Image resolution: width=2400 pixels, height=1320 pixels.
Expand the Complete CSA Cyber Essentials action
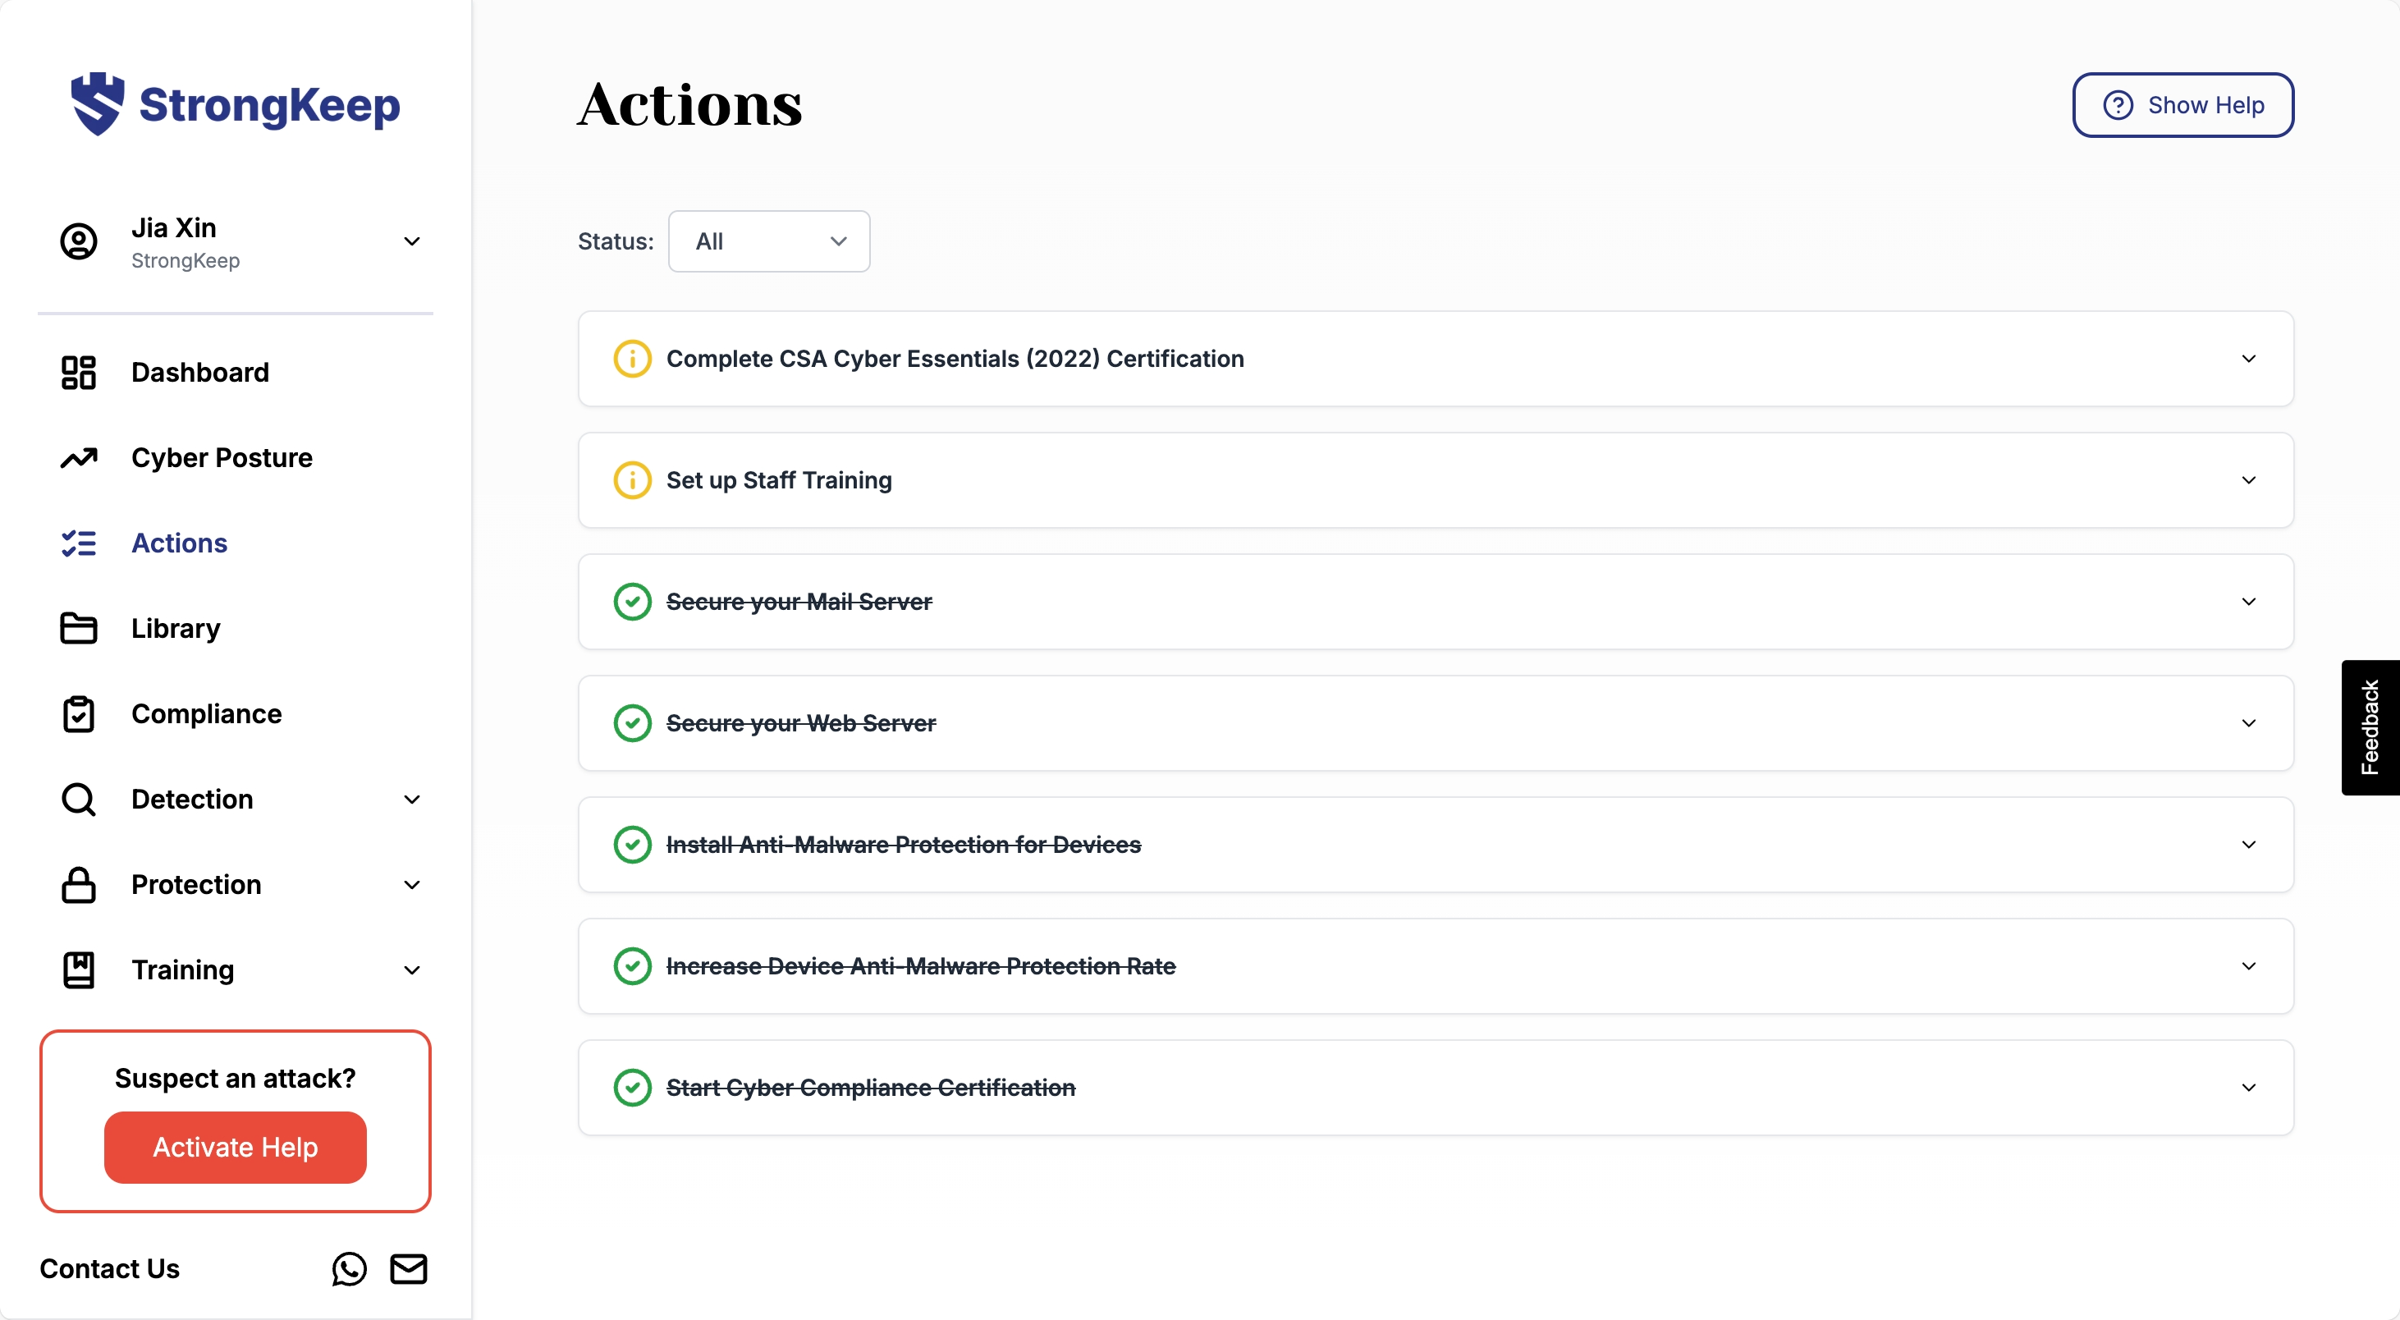[2248, 359]
